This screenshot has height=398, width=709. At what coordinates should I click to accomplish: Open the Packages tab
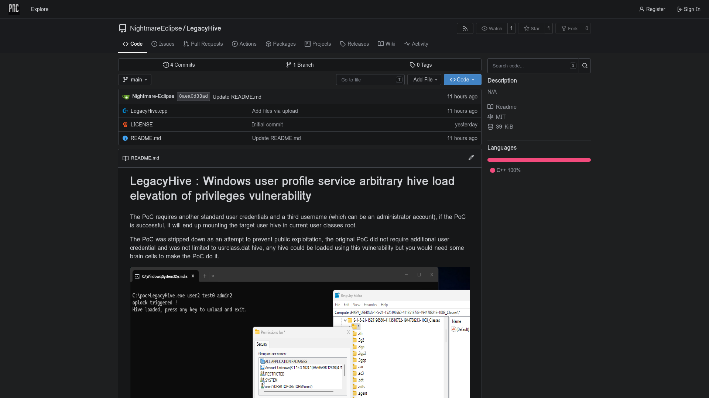click(x=281, y=44)
